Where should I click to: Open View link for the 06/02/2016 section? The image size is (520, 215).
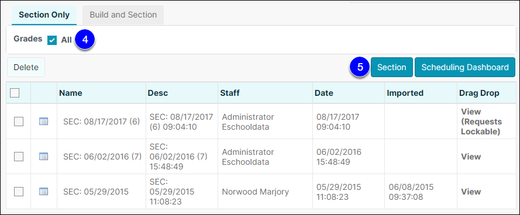point(471,157)
